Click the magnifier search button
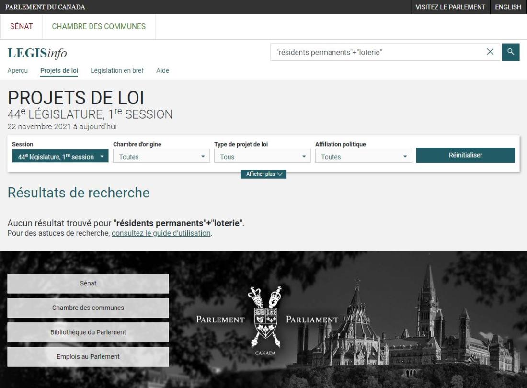Screen dimensions: 527x388 511,52
